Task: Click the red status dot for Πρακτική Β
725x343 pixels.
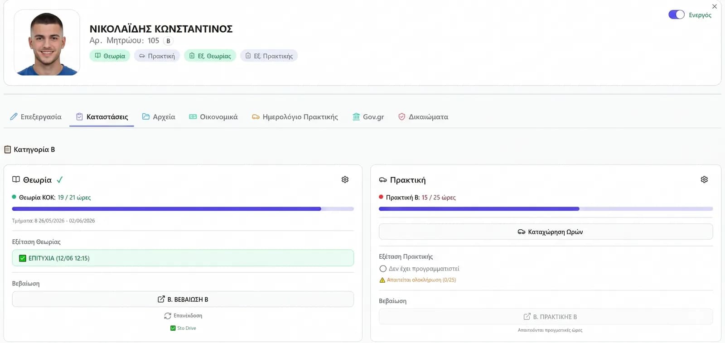Action: pos(381,197)
